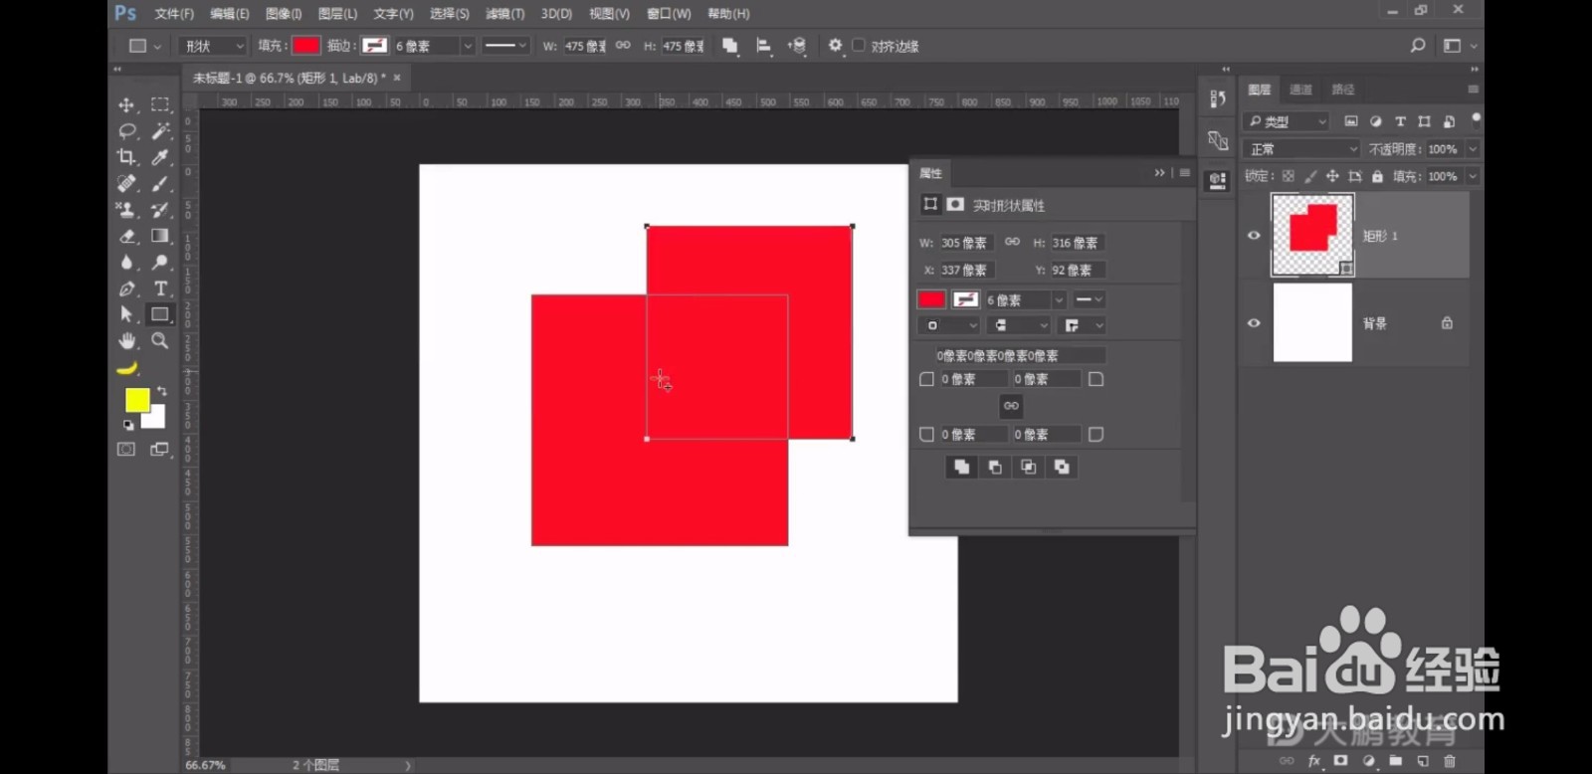
Task: Open path operations in options bar
Action: pyautogui.click(x=729, y=46)
